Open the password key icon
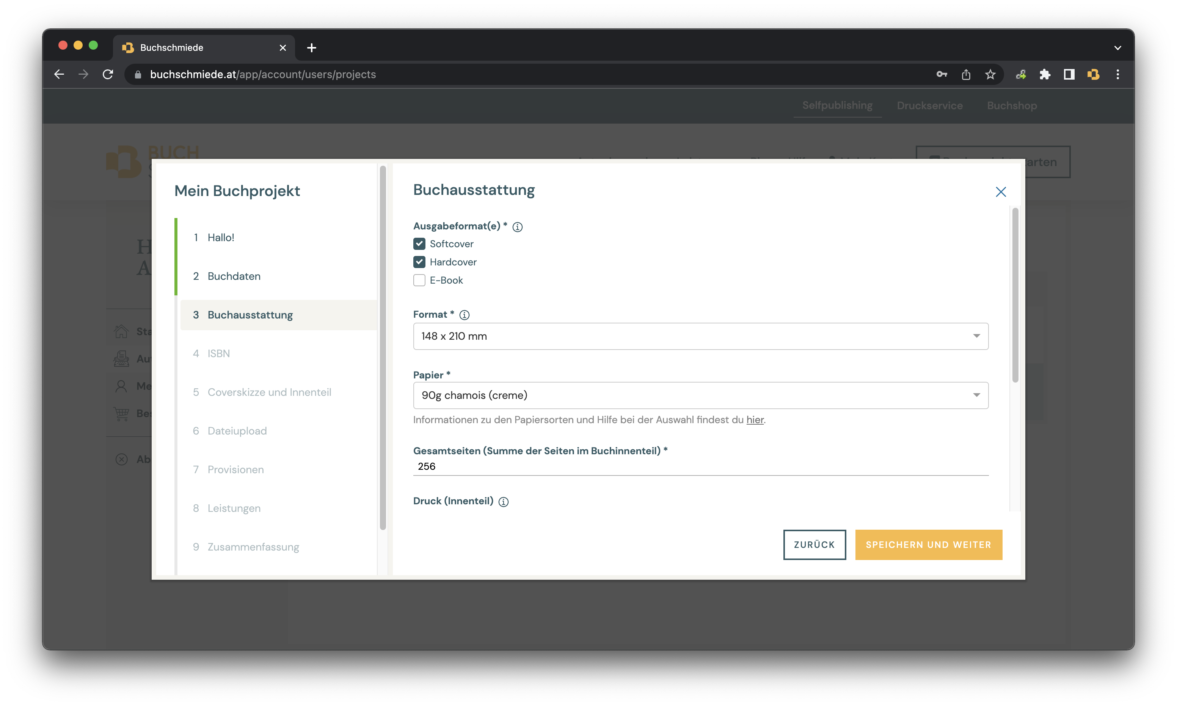This screenshot has width=1177, height=706. click(x=942, y=74)
